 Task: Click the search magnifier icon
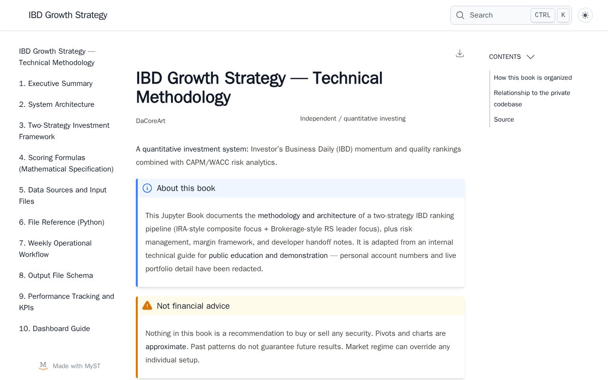(x=460, y=15)
